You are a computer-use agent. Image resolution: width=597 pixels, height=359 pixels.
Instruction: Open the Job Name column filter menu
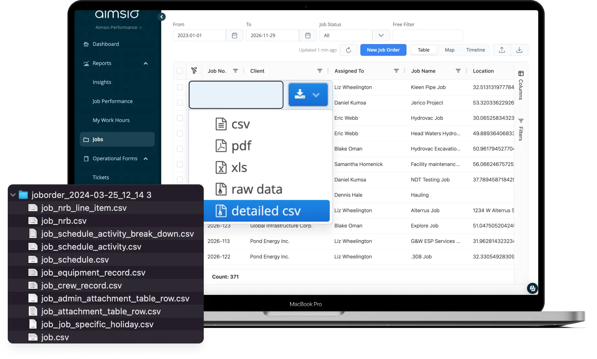pyautogui.click(x=458, y=71)
